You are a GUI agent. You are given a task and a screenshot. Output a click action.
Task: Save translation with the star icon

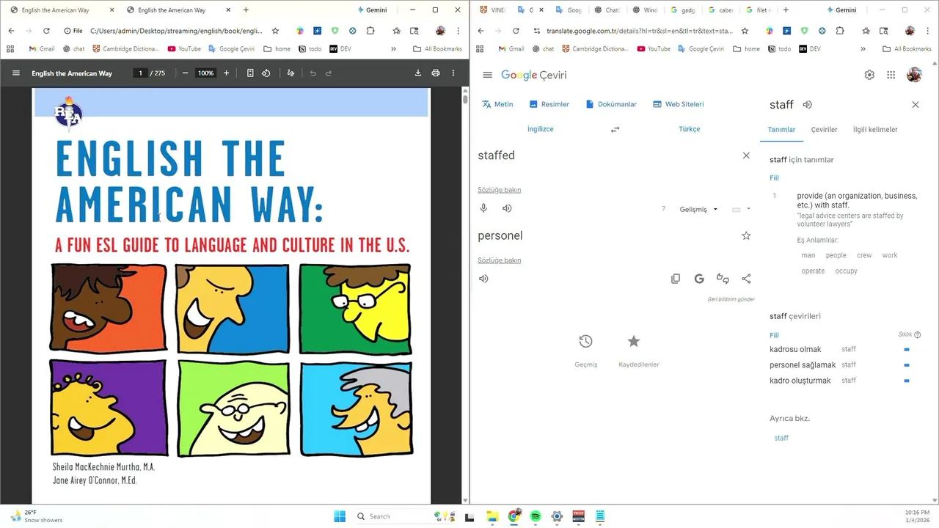pos(746,235)
